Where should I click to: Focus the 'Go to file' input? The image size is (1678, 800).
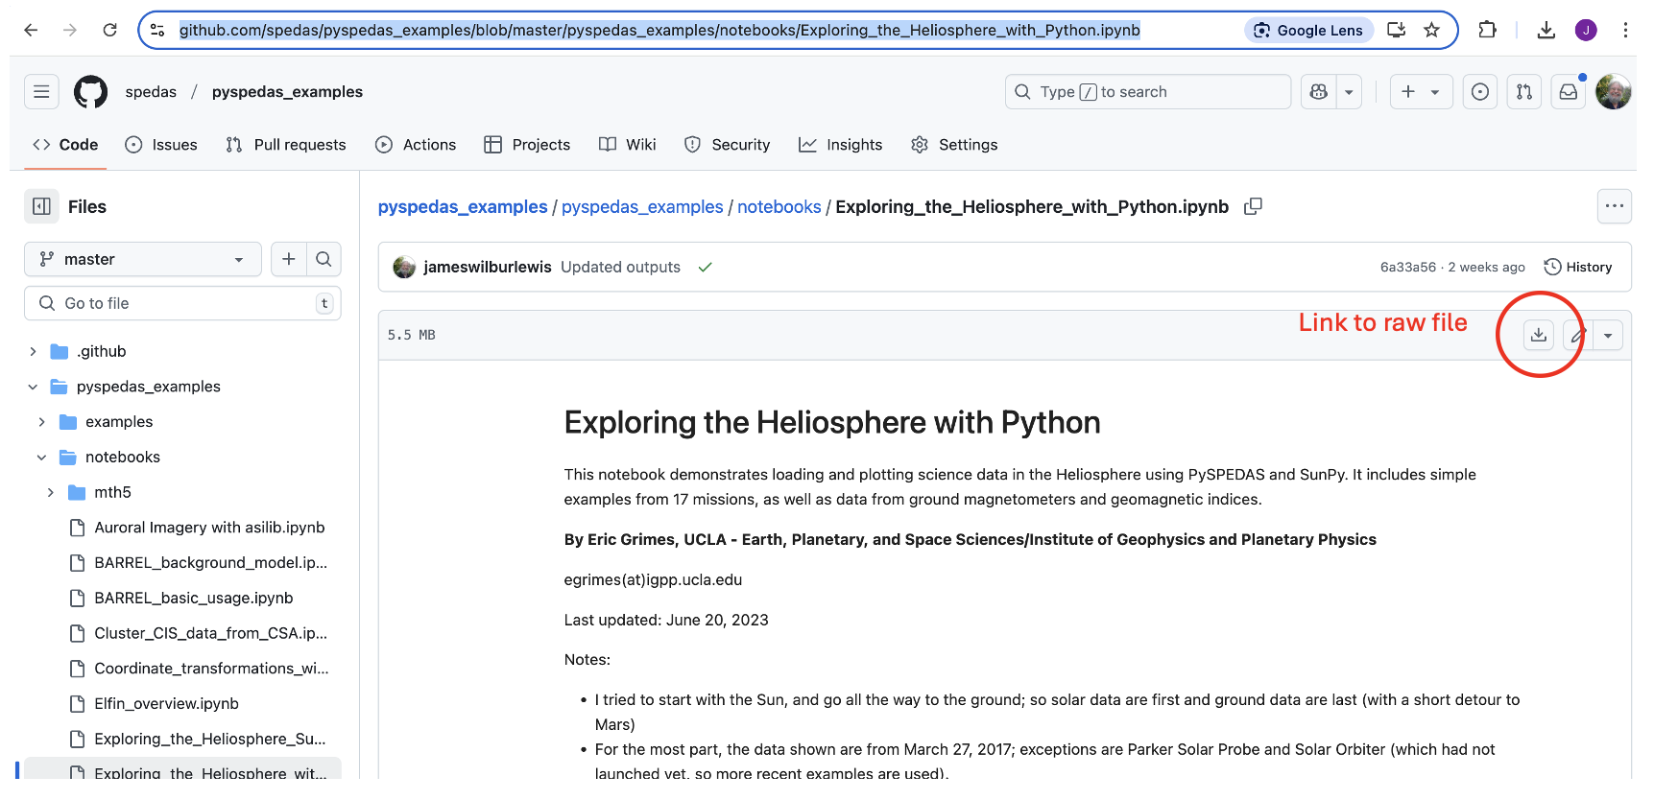182,303
